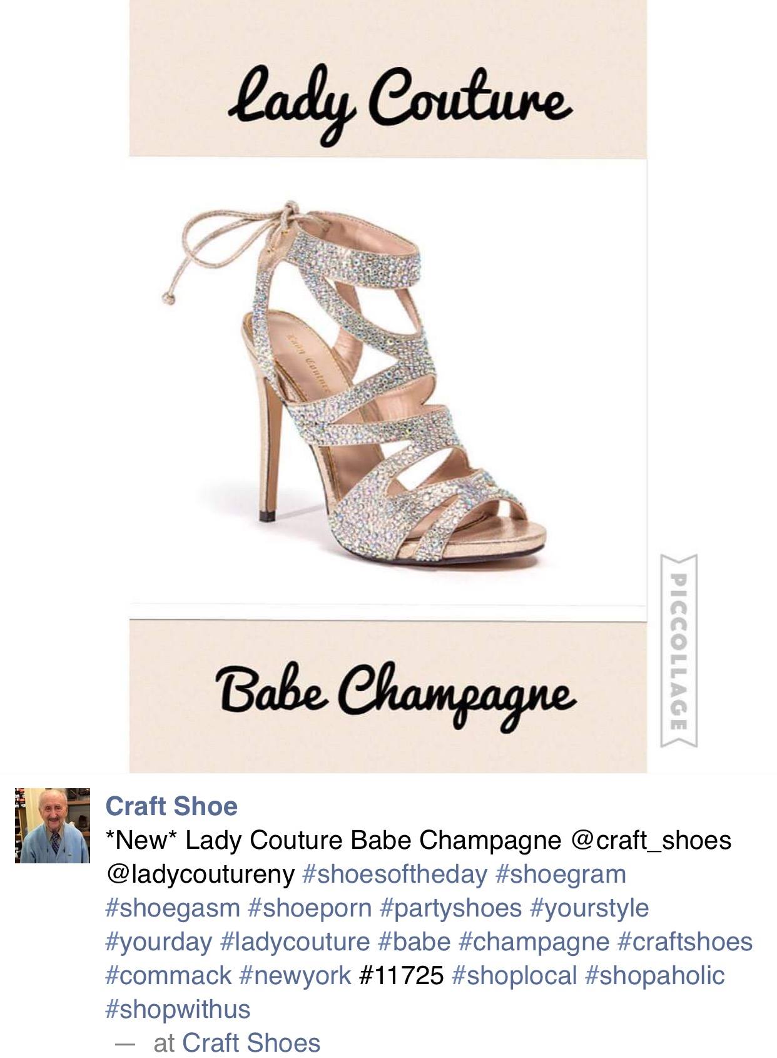
Task: Open the #newyork hashtag
Action: [x=295, y=975]
